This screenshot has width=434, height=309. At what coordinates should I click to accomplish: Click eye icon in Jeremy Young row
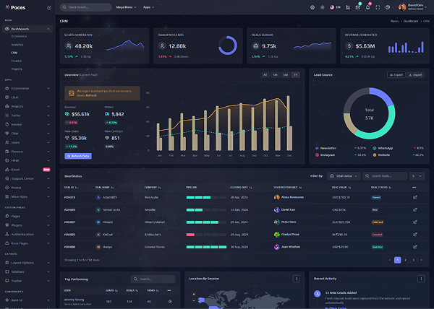click(170, 301)
